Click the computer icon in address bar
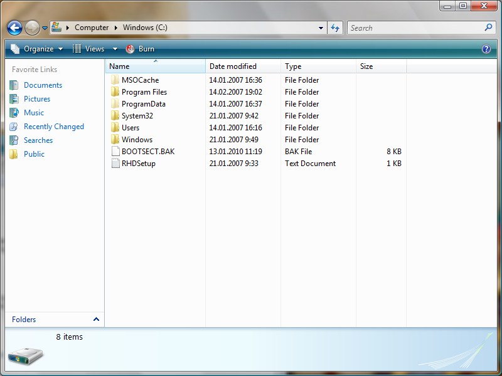Image resolution: width=502 pixels, height=376 pixels. (56, 27)
